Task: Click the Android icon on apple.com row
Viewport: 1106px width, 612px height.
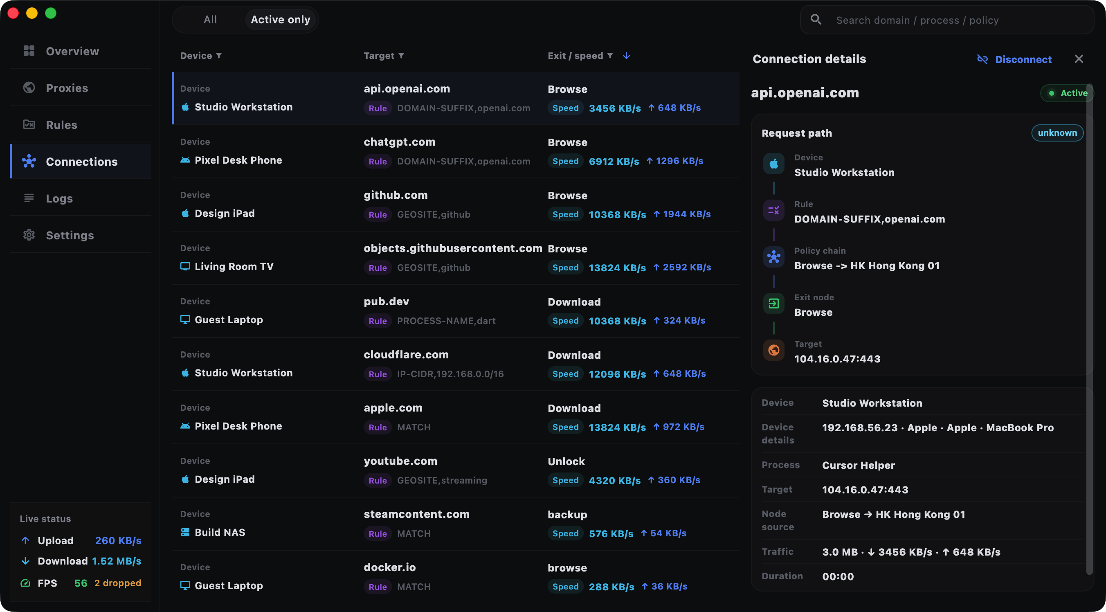Action: point(185,426)
